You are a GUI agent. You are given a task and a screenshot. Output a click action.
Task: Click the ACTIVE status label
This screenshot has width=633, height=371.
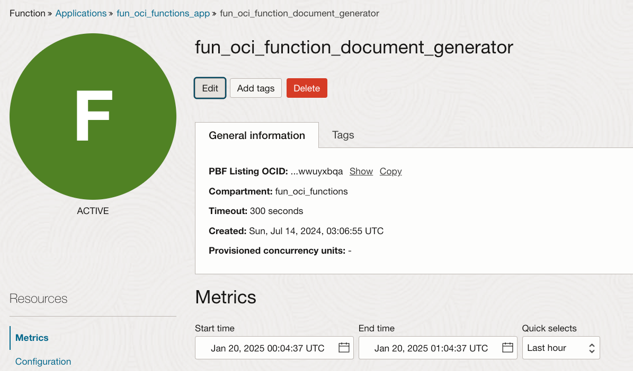tap(93, 211)
